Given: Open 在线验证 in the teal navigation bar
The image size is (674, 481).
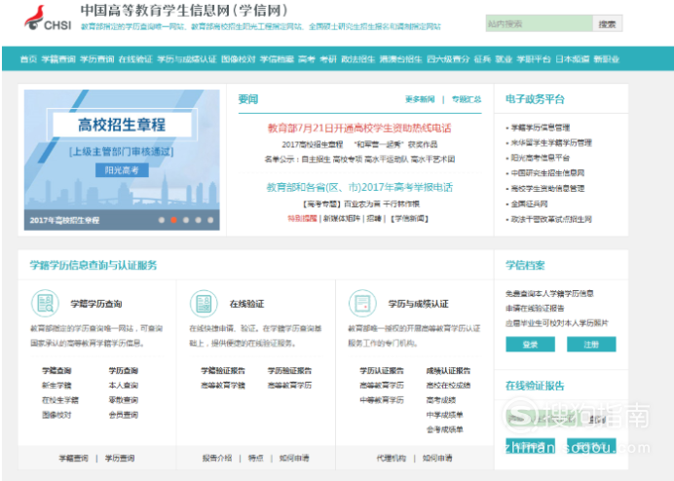Looking at the screenshot, I should (x=135, y=59).
